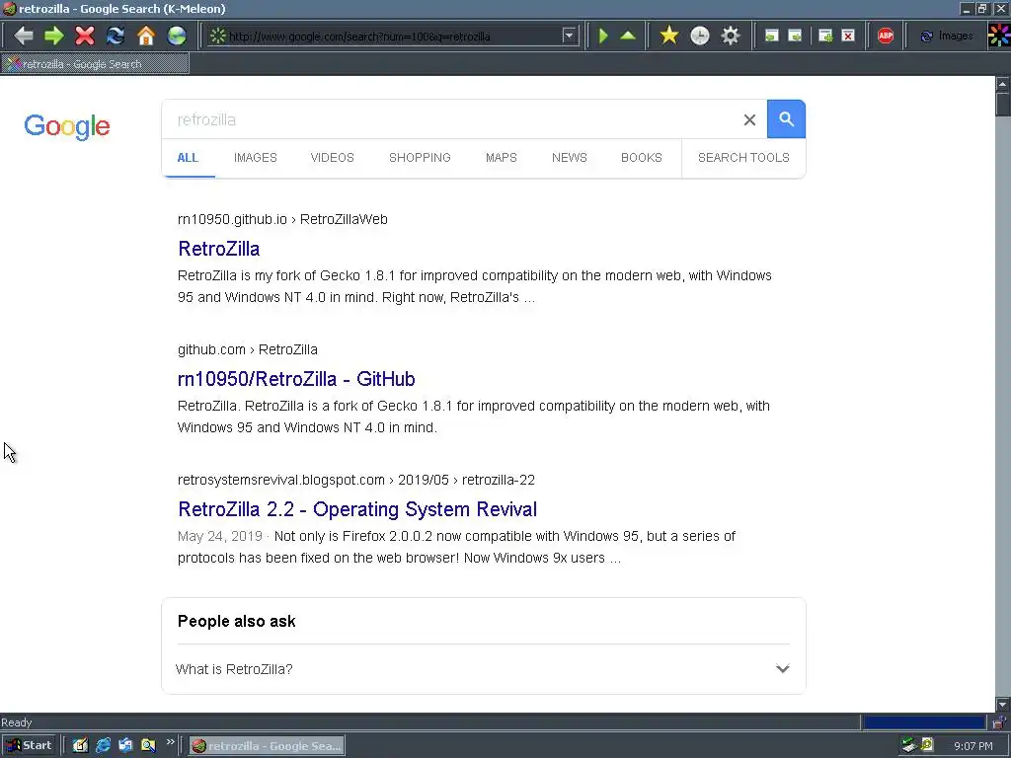Viewport: 1011px width, 758px height.
Task: Click the scrollbar up arrow
Action: 1003,84
